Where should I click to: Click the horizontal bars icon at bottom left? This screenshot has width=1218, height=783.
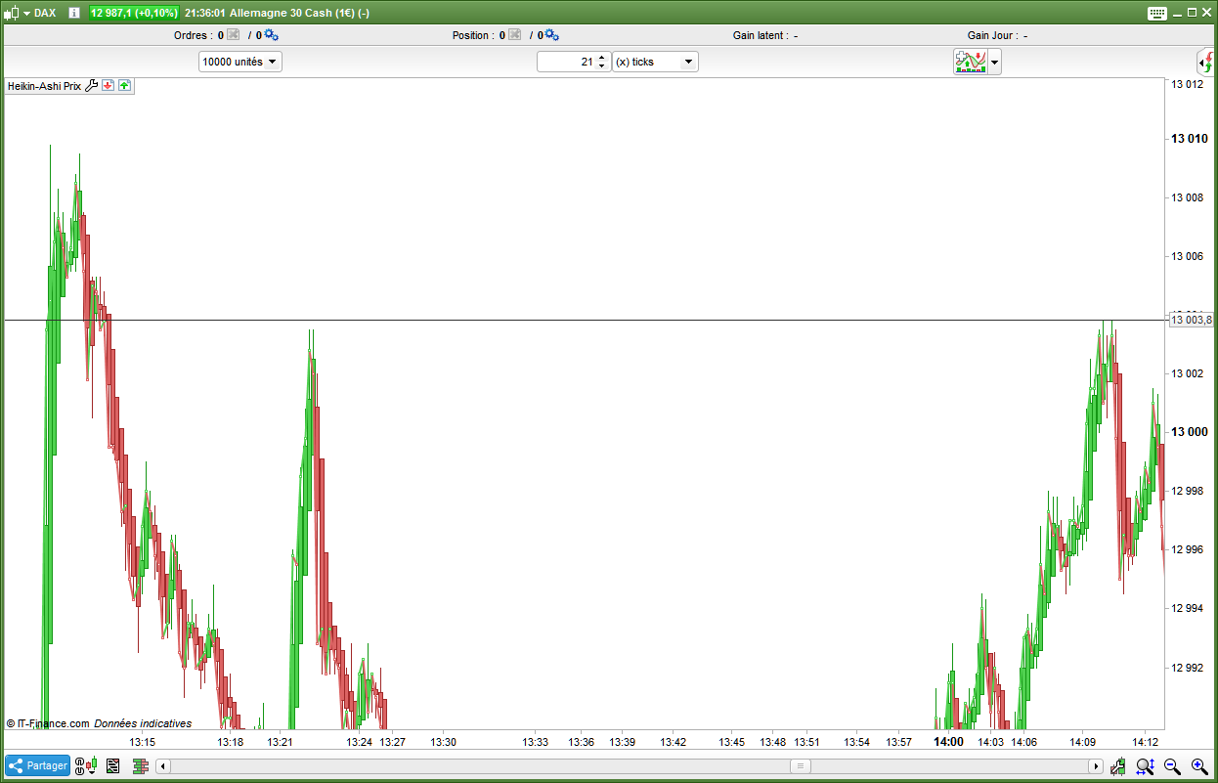click(x=139, y=766)
